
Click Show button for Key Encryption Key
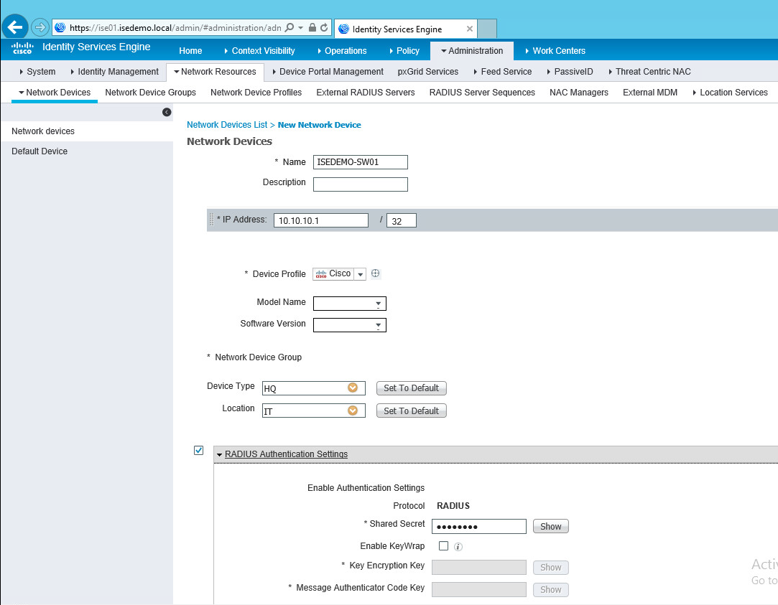click(x=551, y=568)
